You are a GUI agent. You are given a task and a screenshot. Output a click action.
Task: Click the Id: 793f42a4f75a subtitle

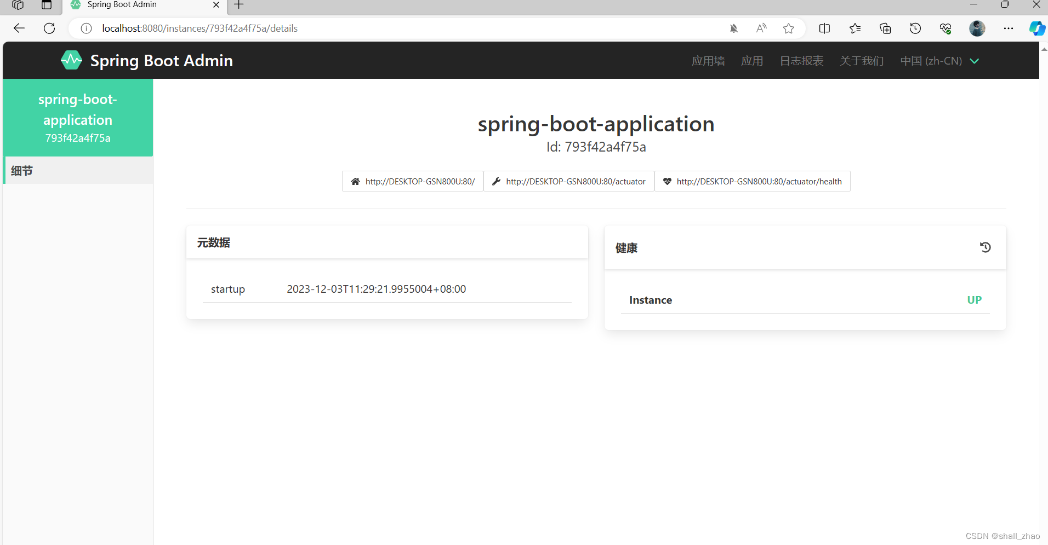click(x=596, y=147)
